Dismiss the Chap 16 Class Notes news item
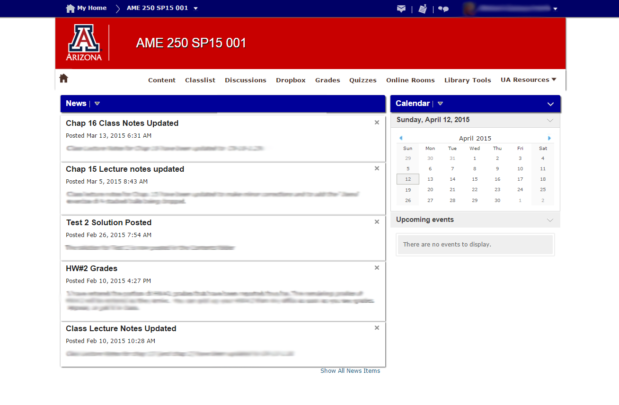Image resolution: width=619 pixels, height=405 pixels. pyautogui.click(x=377, y=123)
